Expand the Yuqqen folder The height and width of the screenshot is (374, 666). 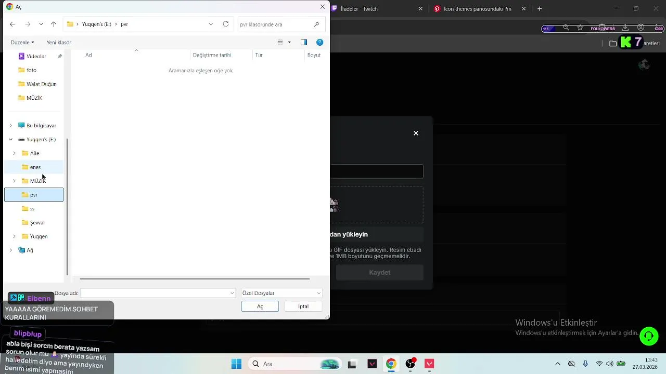click(15, 237)
